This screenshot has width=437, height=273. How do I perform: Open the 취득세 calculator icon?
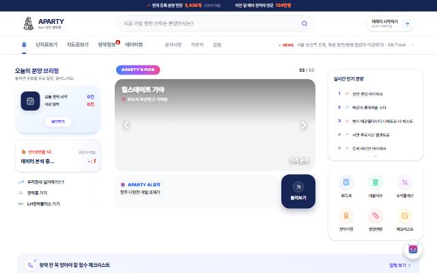point(346,182)
